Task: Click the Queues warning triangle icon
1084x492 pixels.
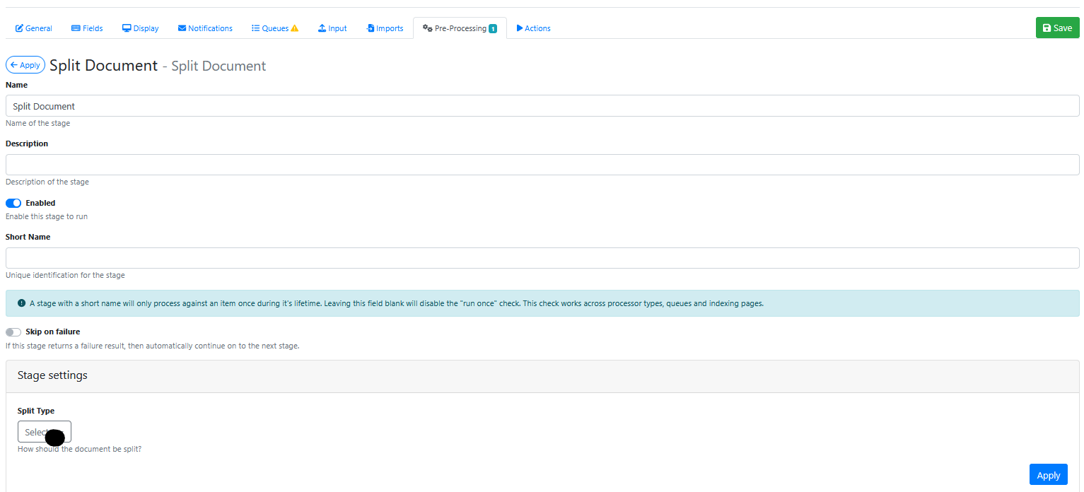Action: tap(295, 28)
